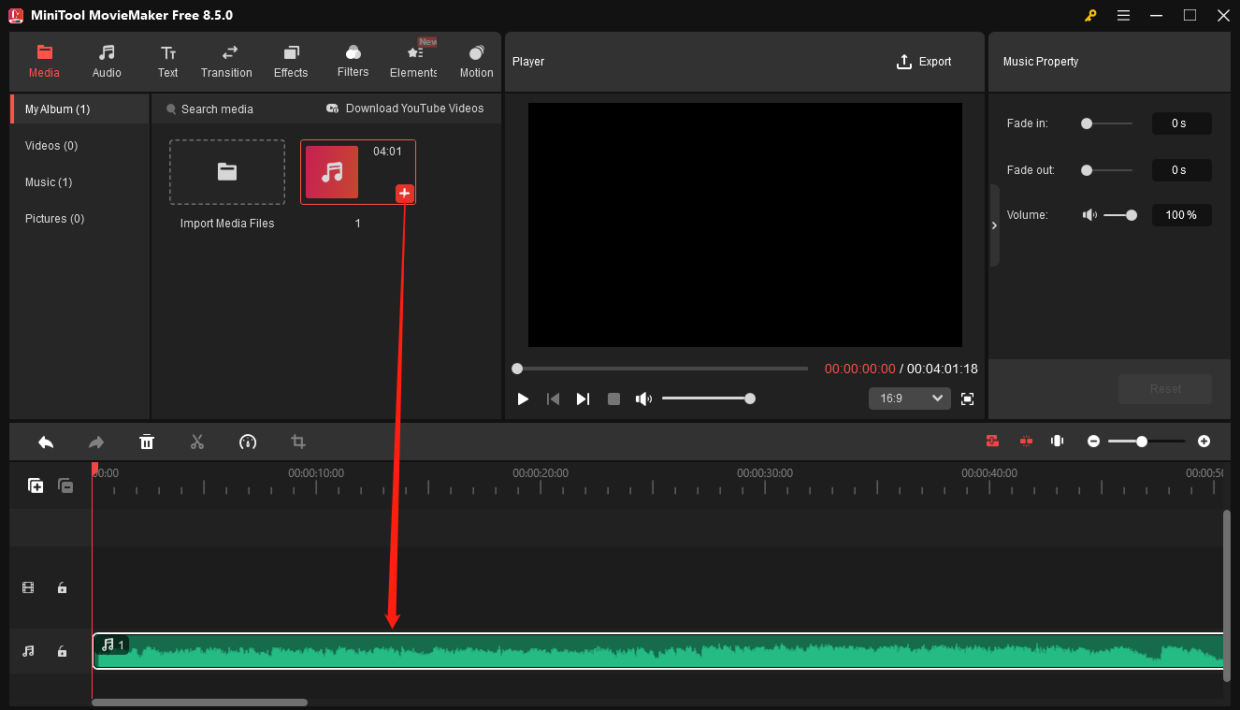
Task: Click the Undo icon
Action: (46, 441)
